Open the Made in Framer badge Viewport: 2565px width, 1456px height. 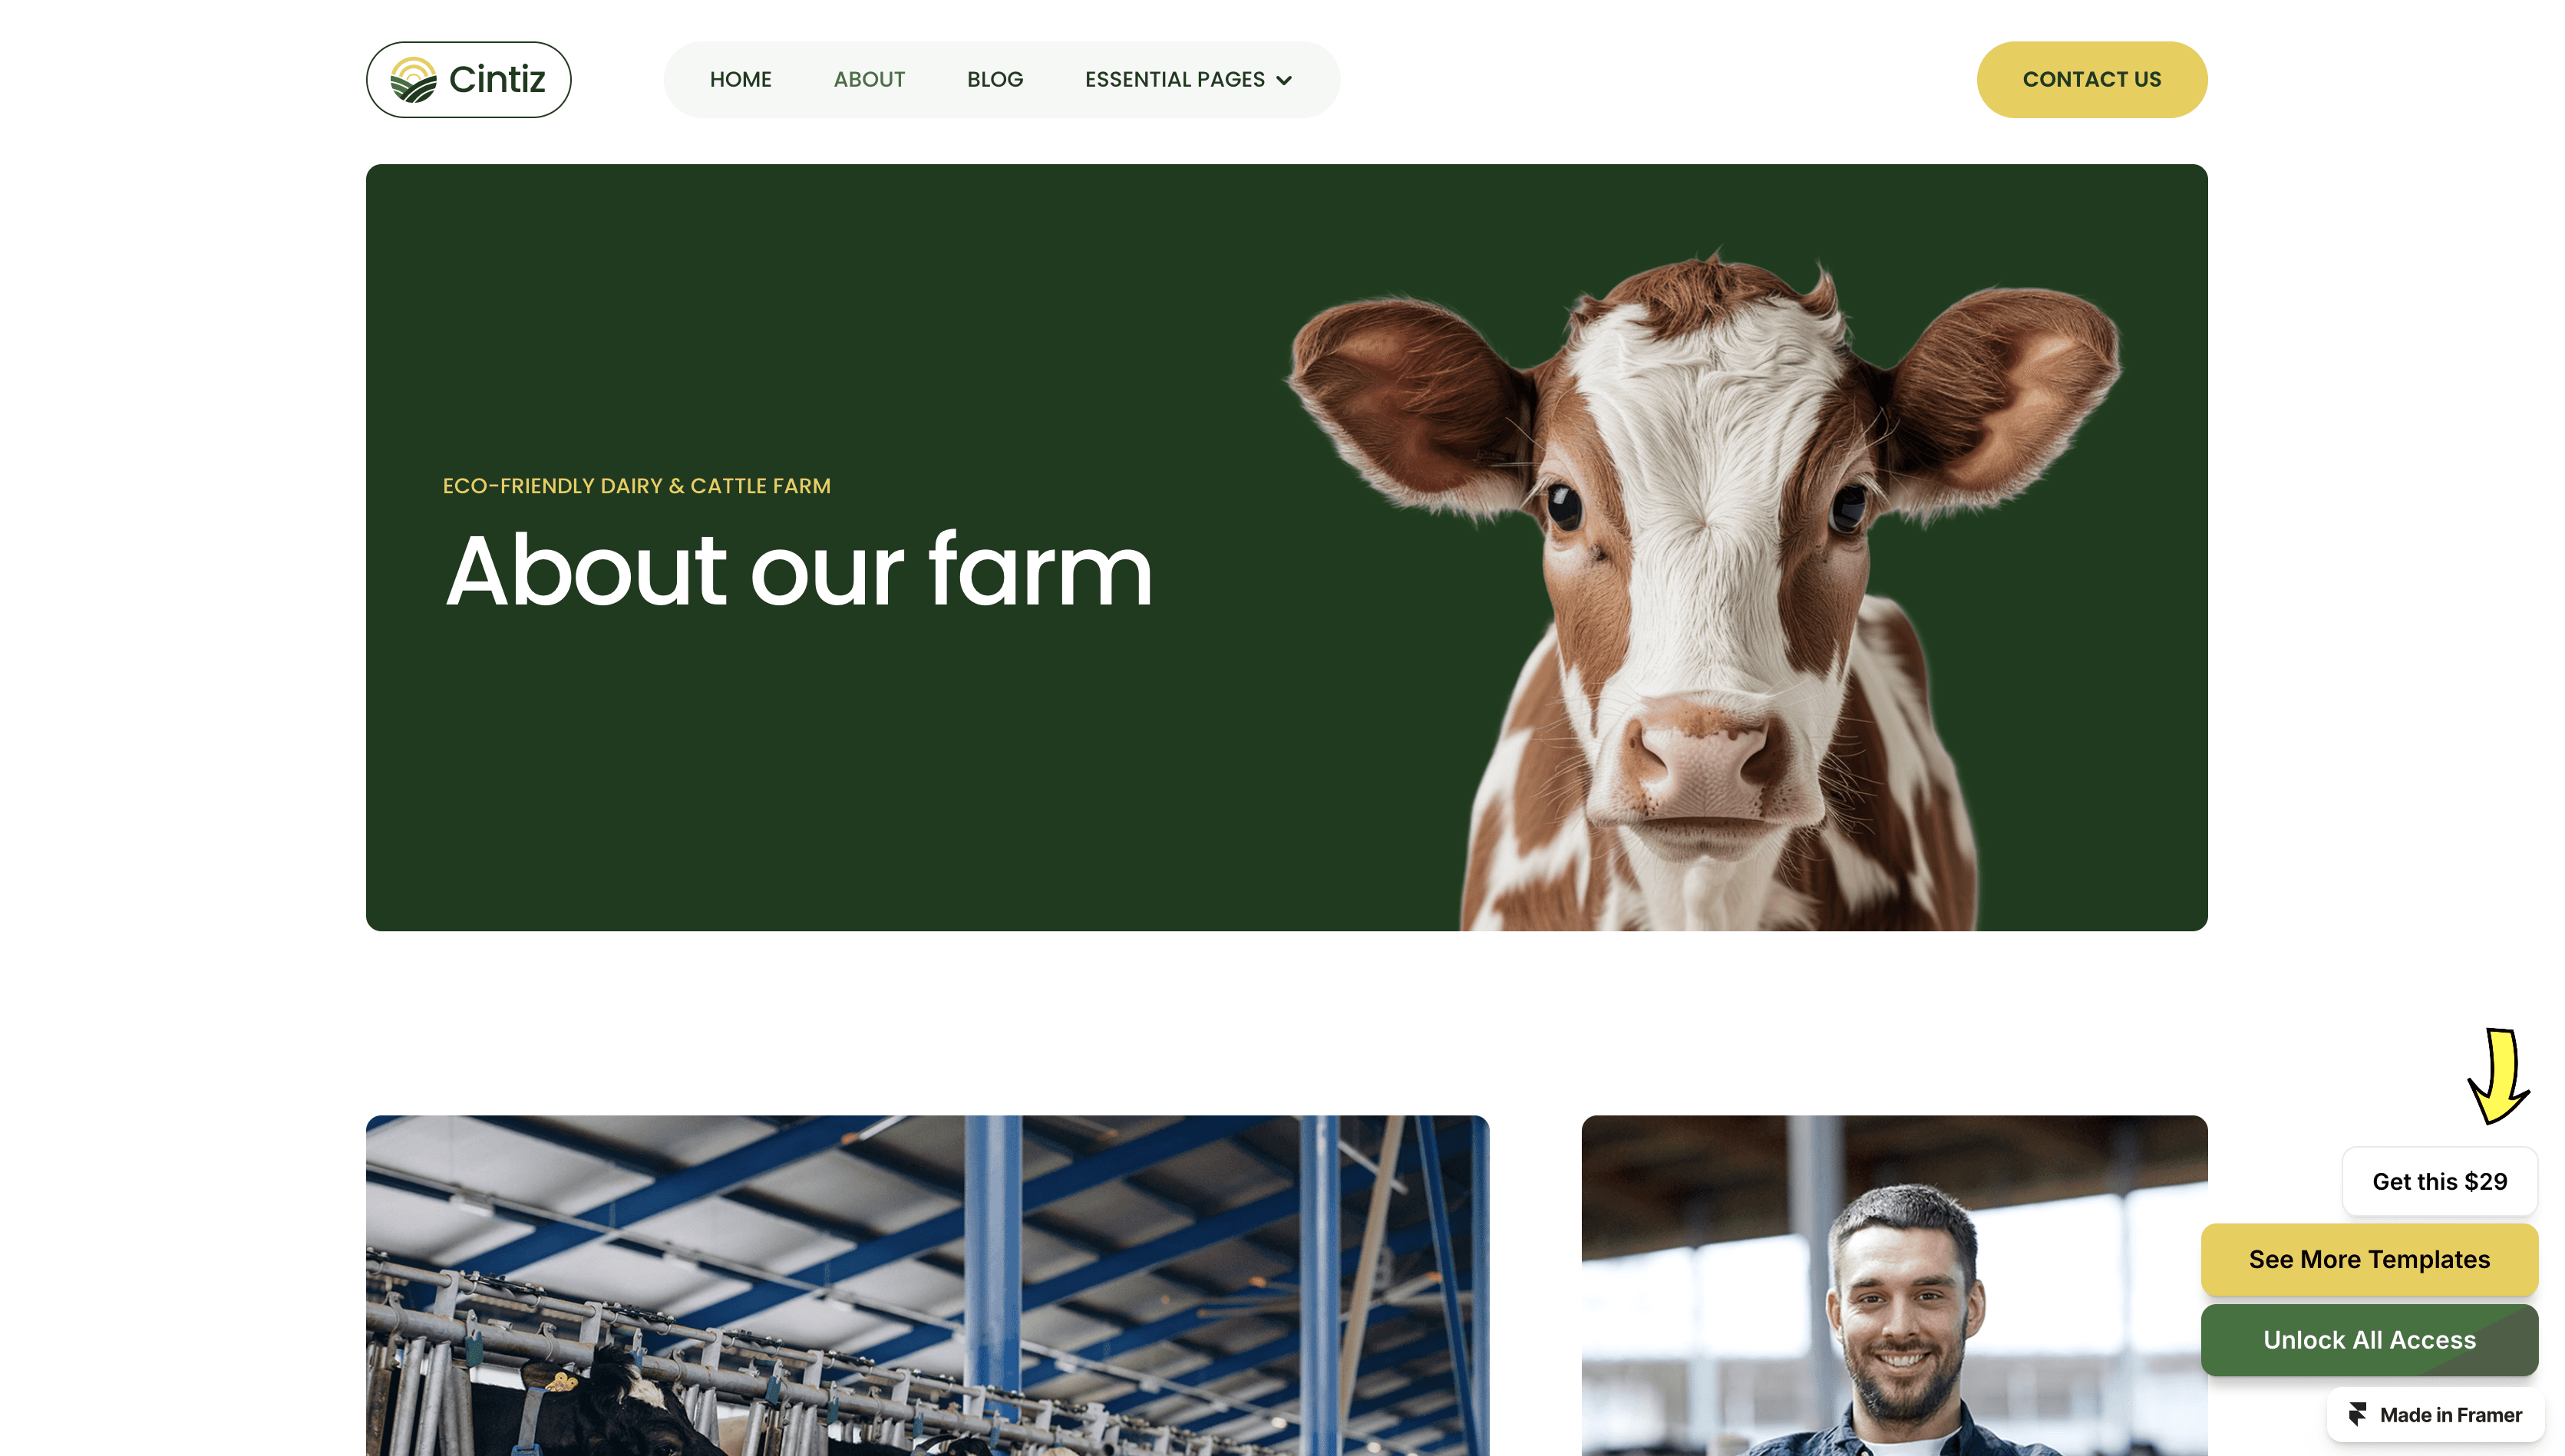[2434, 1414]
